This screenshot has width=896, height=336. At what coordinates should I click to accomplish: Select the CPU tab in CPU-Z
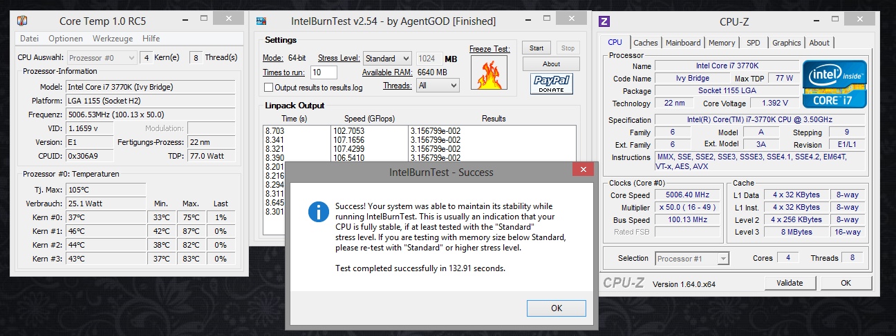click(x=615, y=42)
